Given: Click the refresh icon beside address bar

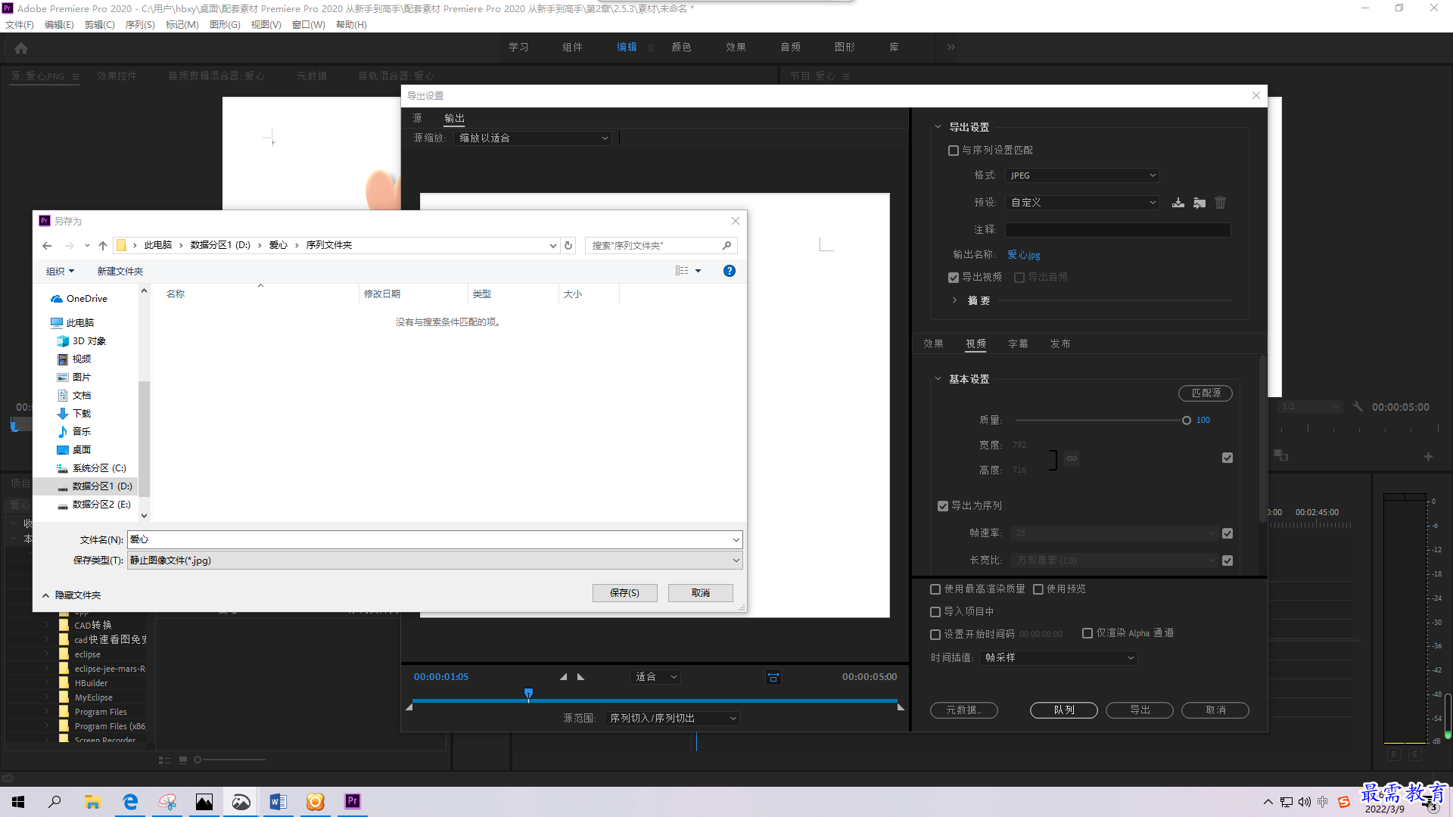Looking at the screenshot, I should click(568, 245).
